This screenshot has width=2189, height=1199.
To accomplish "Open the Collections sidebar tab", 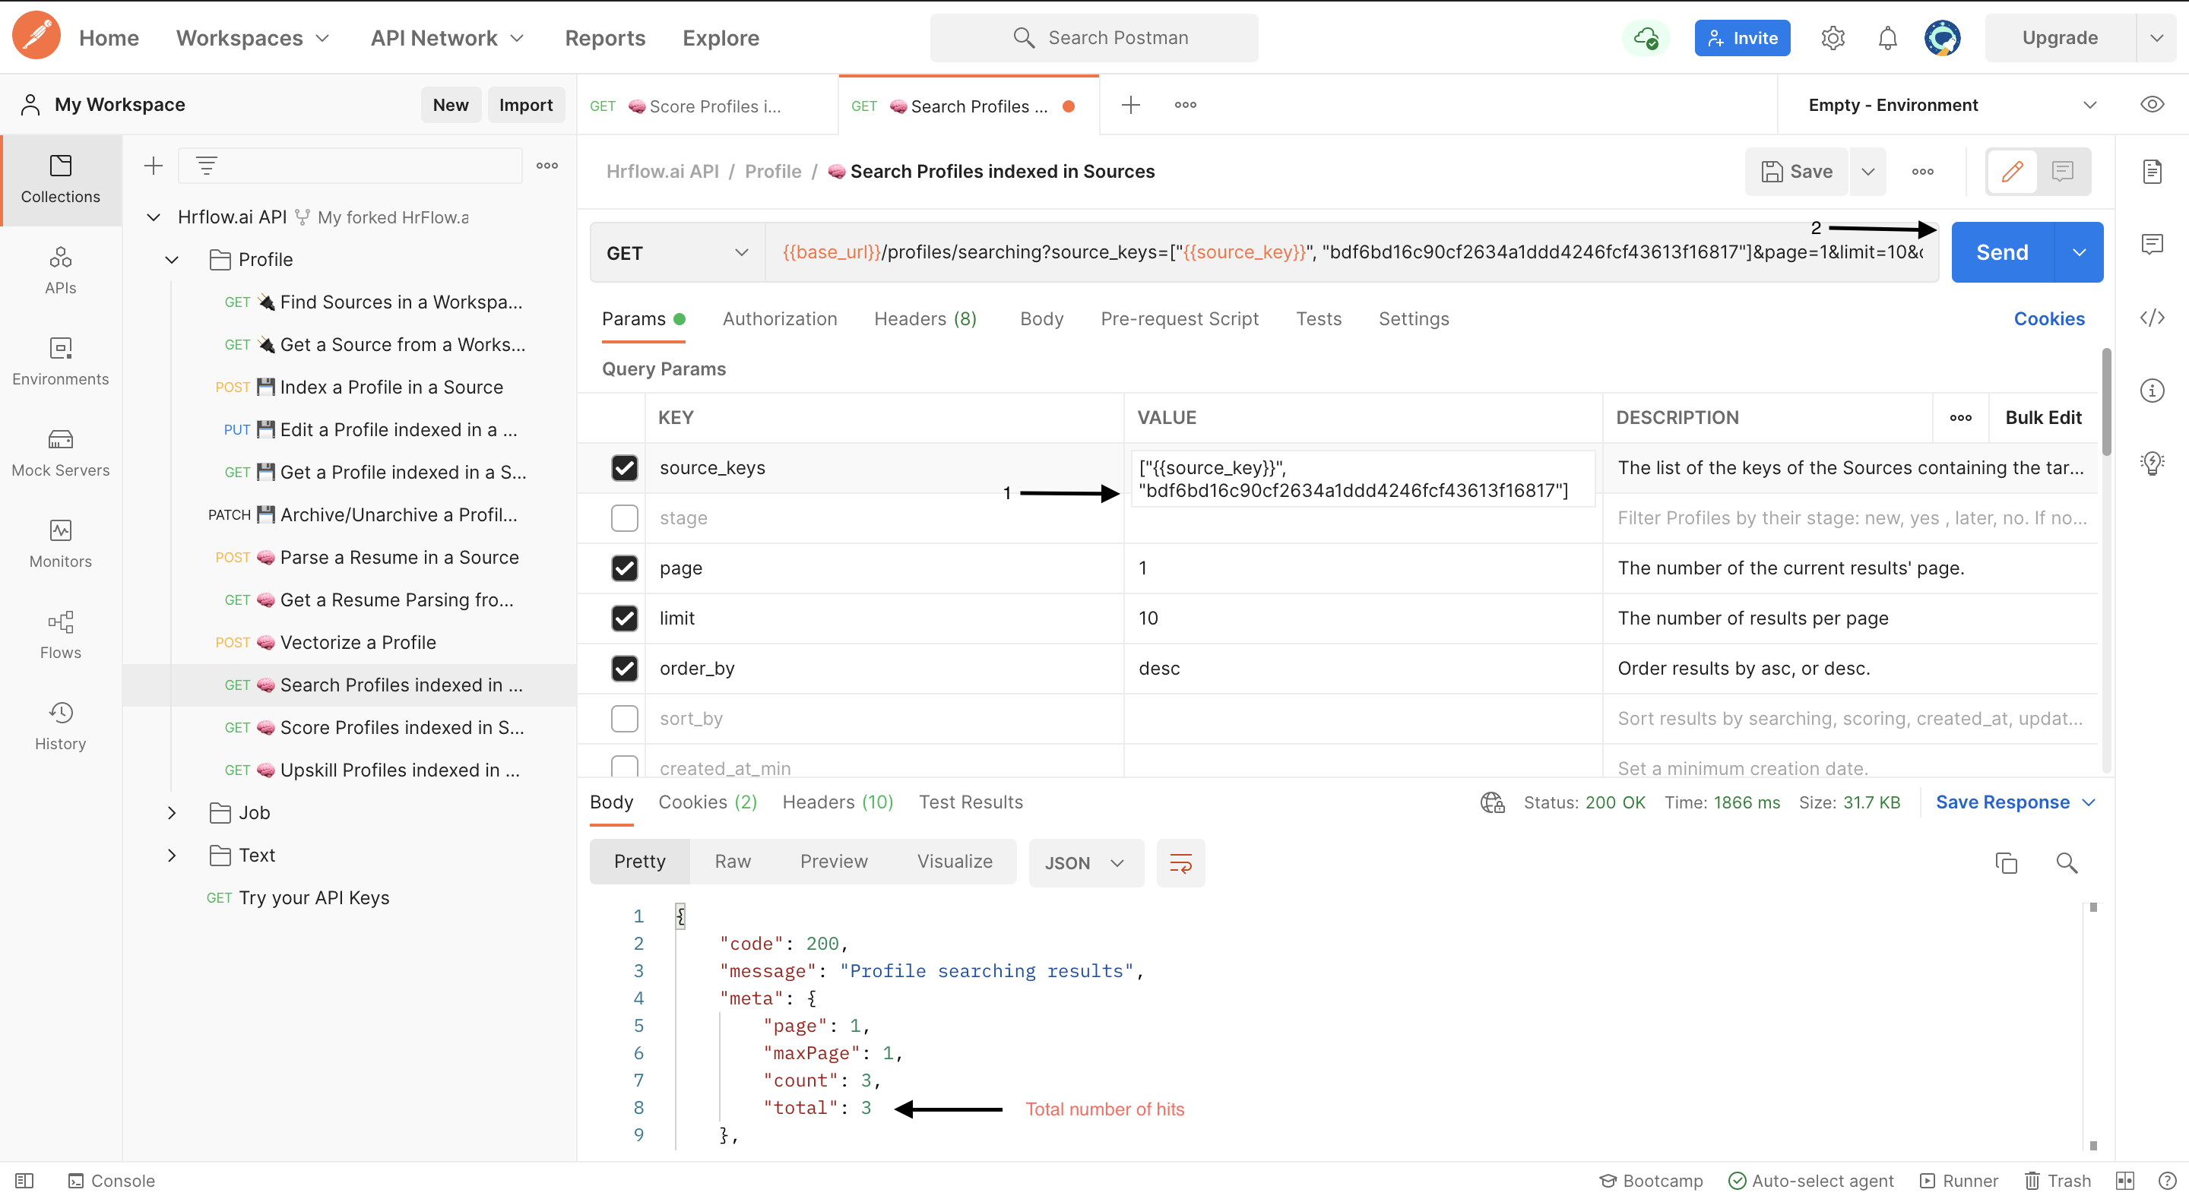I will pos(60,179).
